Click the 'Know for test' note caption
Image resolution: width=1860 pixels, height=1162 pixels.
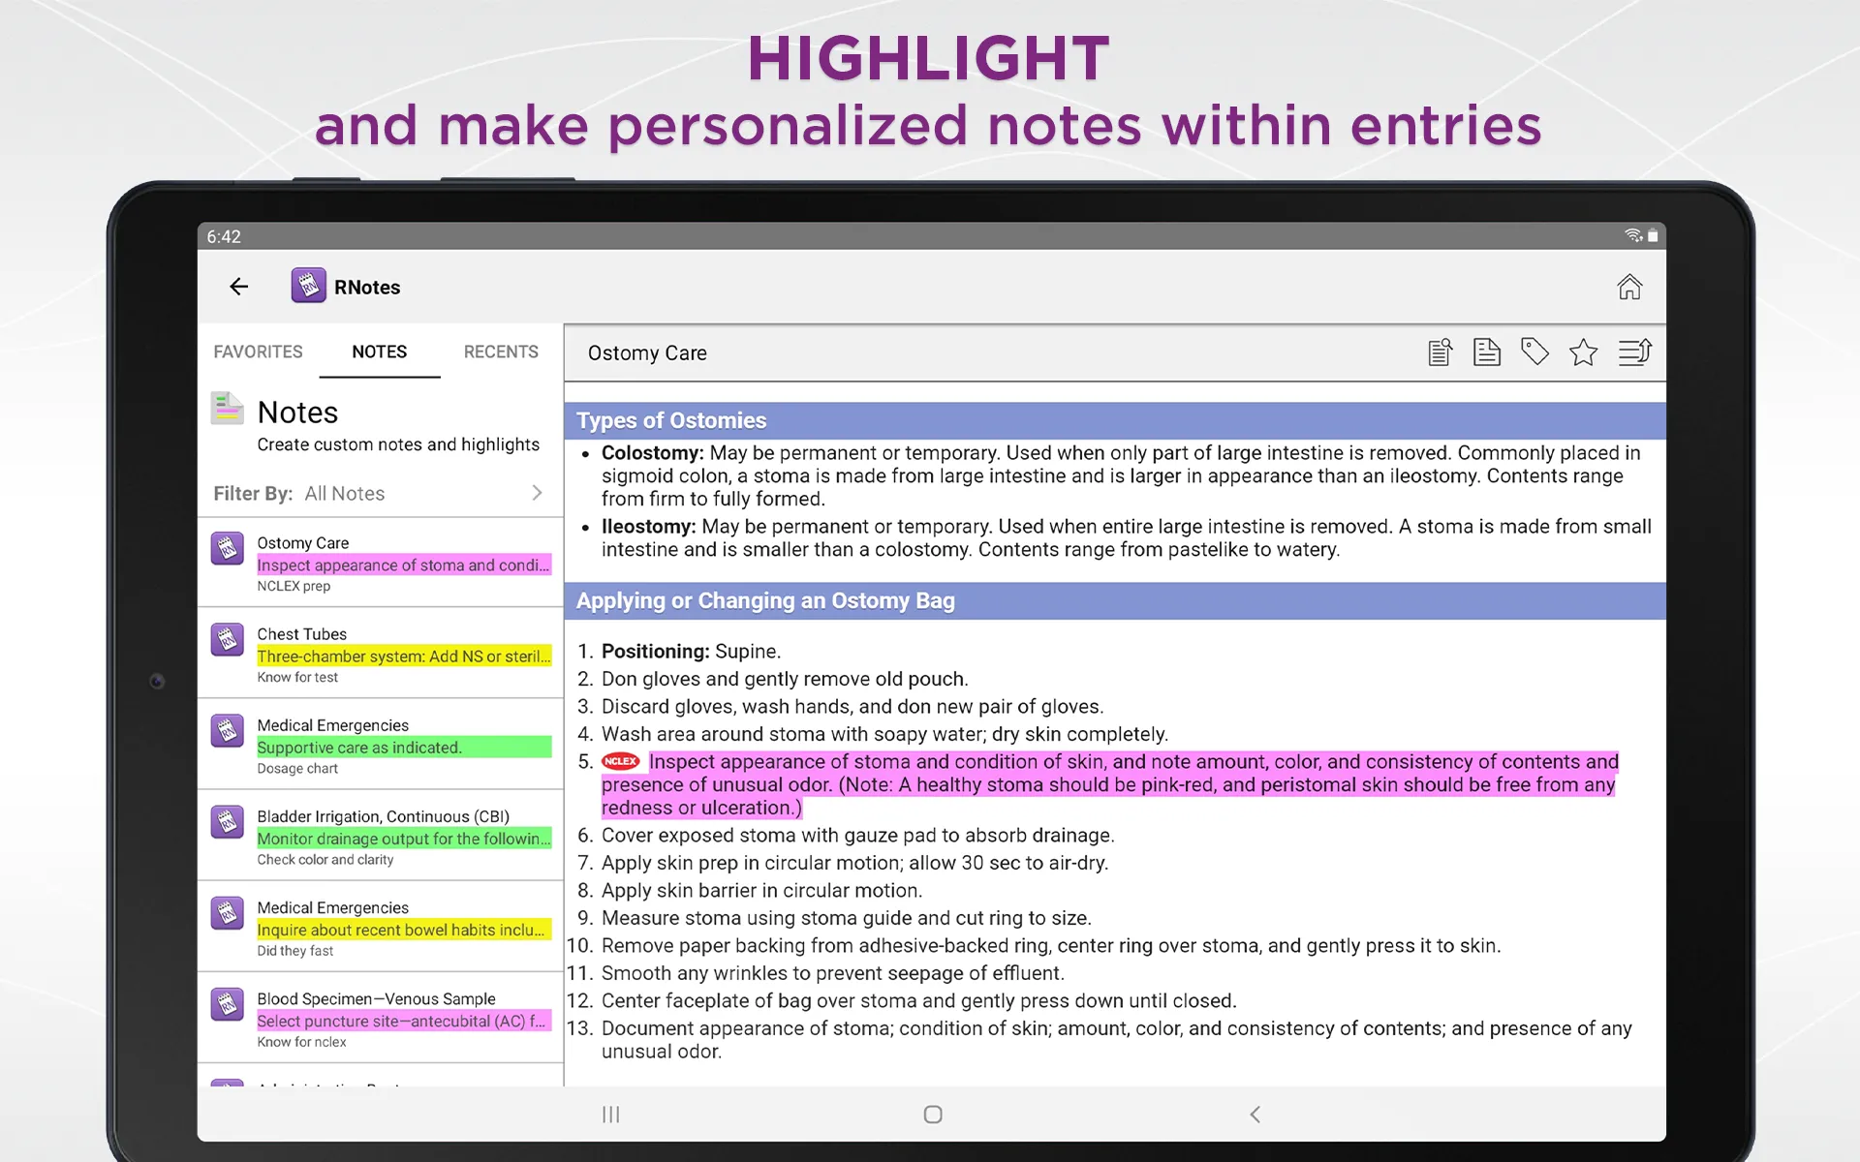pyautogui.click(x=297, y=677)
